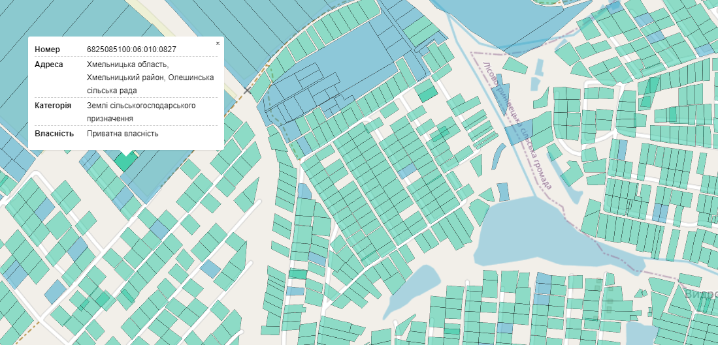Click the 'Номер' label in popup
718x345 pixels.
[47, 50]
